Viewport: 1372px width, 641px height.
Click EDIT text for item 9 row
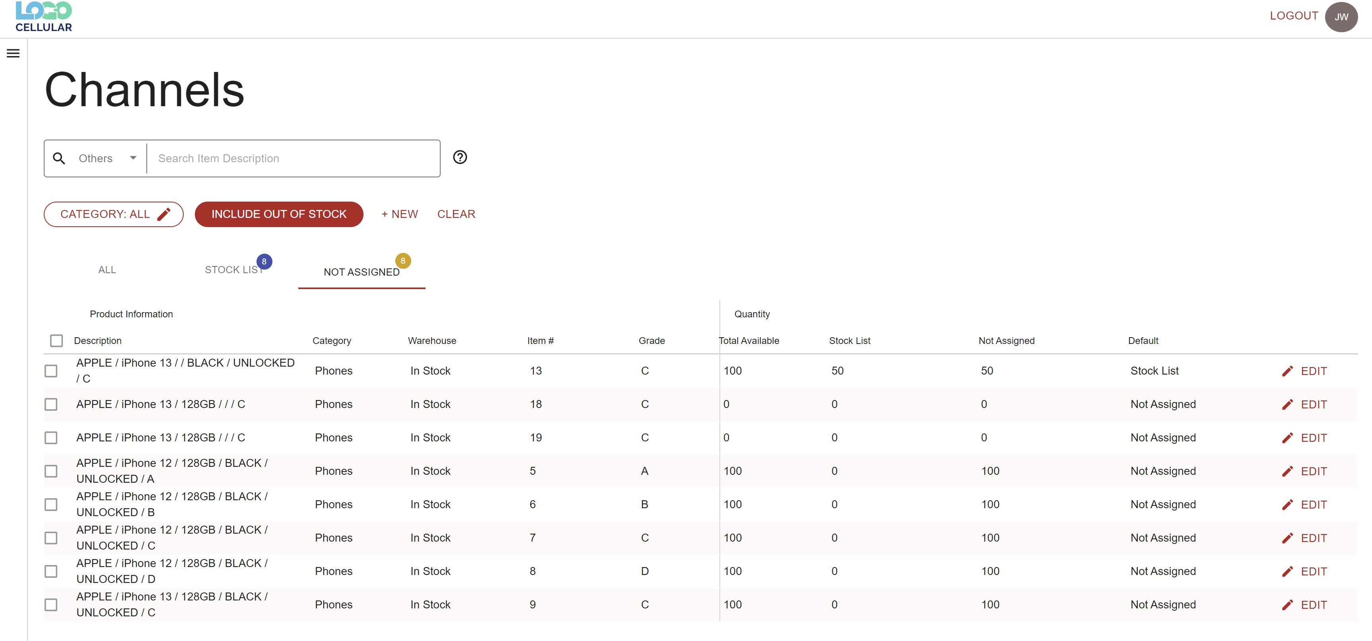pos(1314,605)
